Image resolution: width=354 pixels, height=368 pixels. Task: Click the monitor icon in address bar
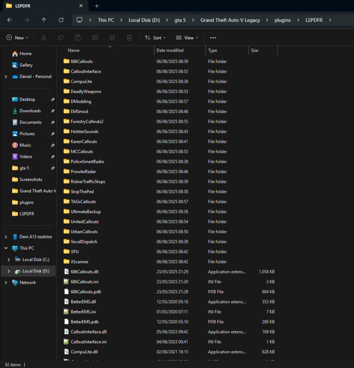[80, 20]
